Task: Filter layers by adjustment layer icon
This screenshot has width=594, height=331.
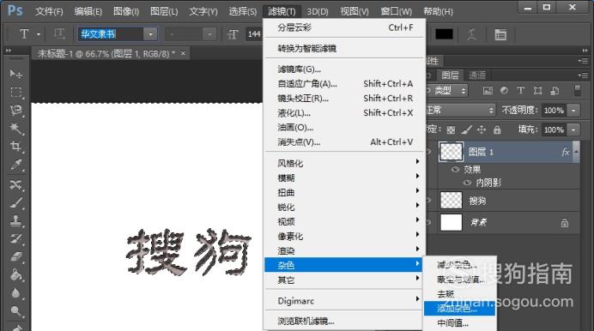Action: coord(504,90)
